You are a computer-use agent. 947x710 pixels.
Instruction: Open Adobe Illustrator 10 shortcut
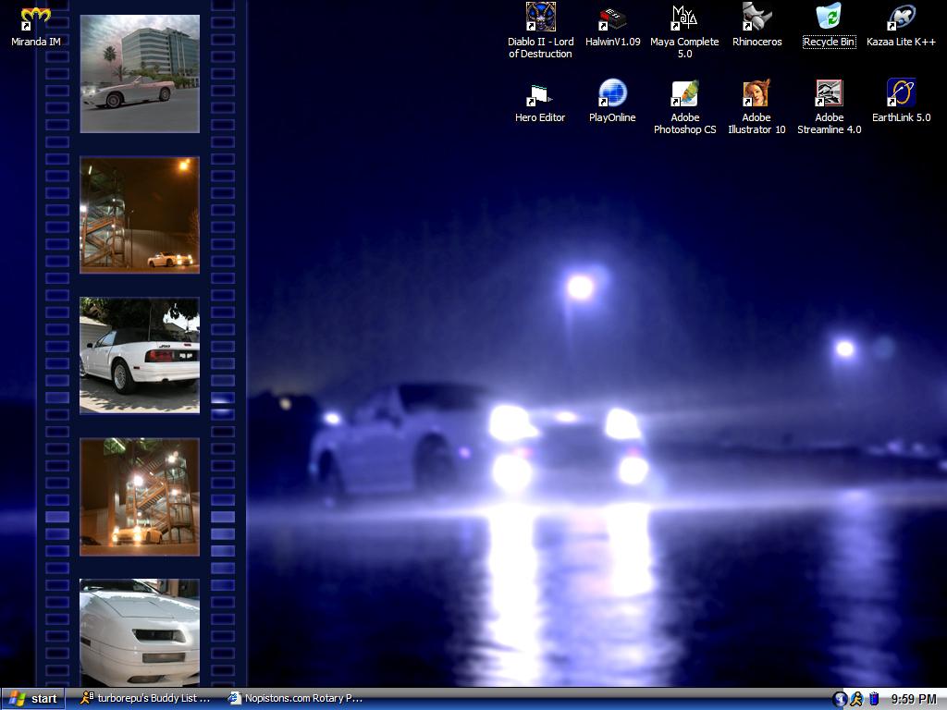(756, 93)
